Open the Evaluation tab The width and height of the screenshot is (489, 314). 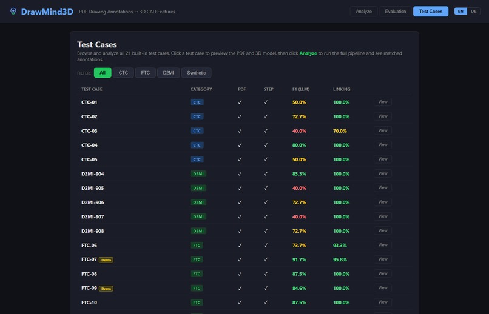(395, 11)
